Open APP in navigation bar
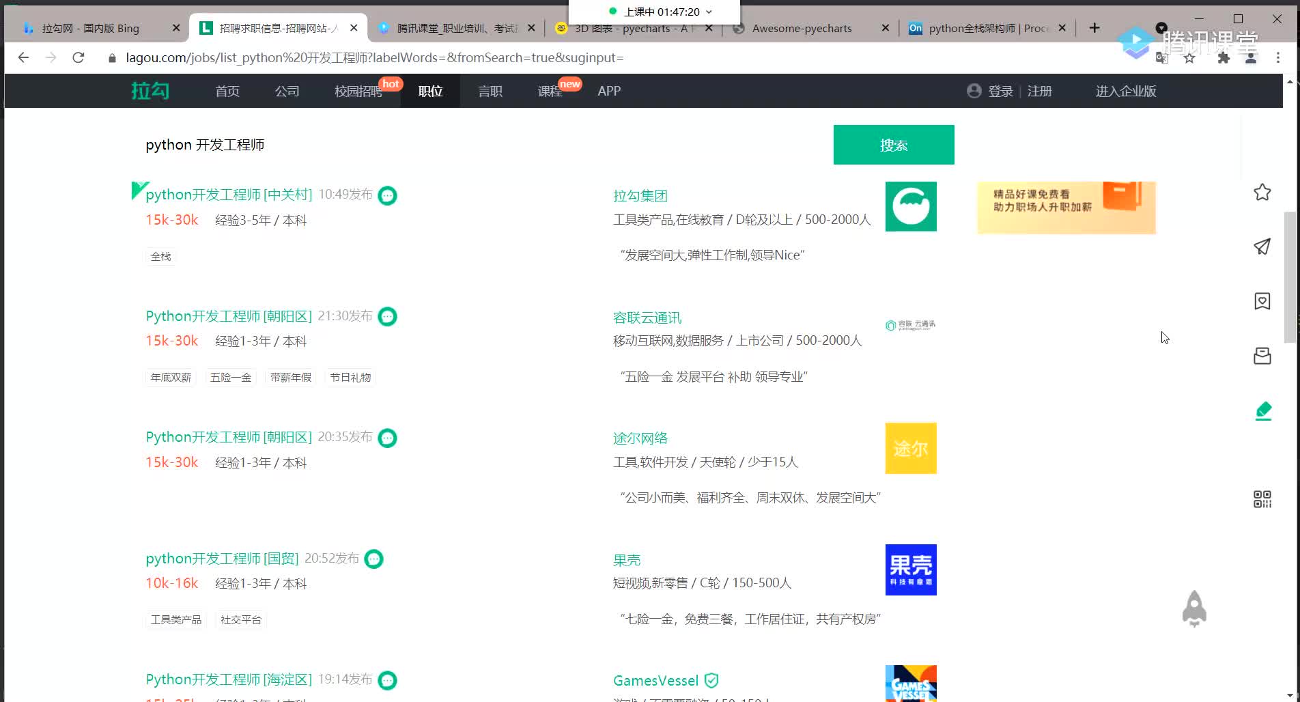This screenshot has height=702, width=1300. point(609,92)
